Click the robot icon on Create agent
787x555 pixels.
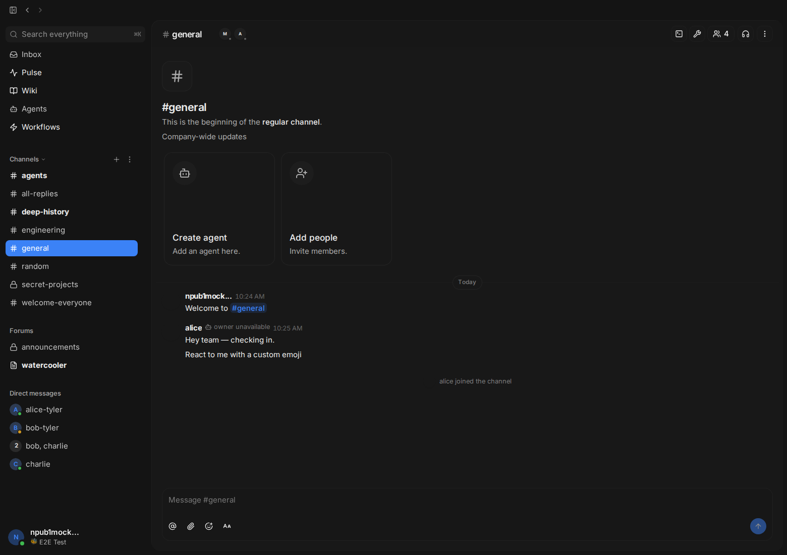(x=185, y=173)
